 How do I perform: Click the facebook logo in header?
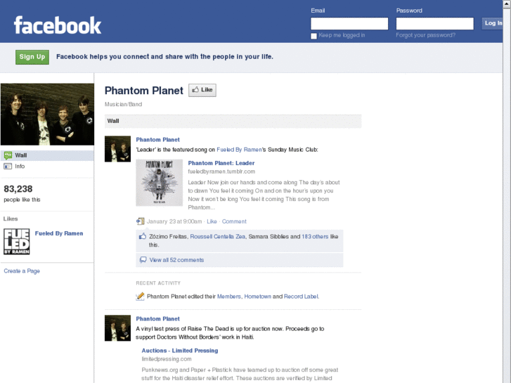coord(58,25)
